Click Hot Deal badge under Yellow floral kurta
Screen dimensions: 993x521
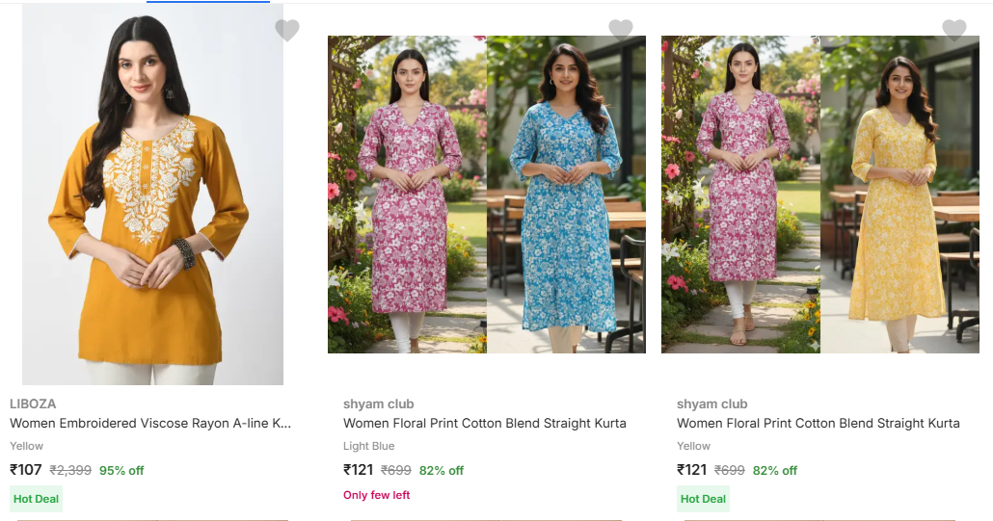click(x=704, y=499)
